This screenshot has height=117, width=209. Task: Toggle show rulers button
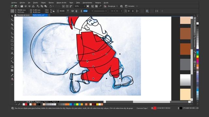(92, 6)
